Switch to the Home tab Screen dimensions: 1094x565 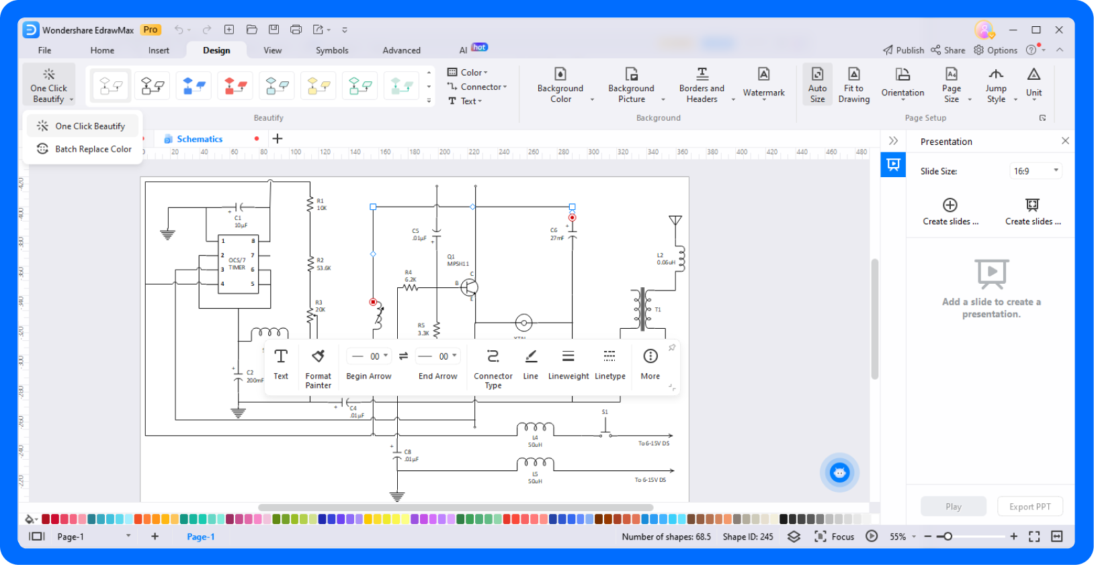[102, 50]
